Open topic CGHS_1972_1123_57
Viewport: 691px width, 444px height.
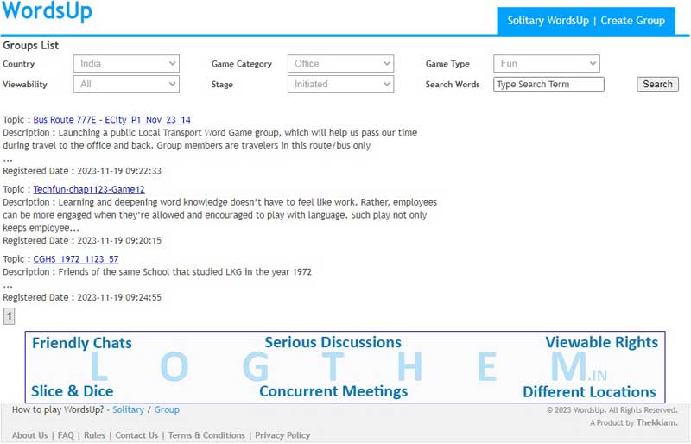76,259
